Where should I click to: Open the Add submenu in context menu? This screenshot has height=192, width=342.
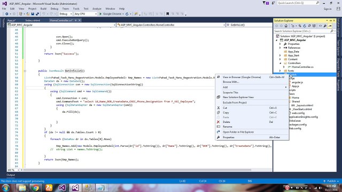coord(252,87)
